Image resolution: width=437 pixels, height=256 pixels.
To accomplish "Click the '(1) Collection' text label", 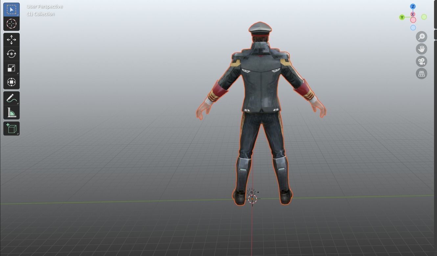I will 41,14.
